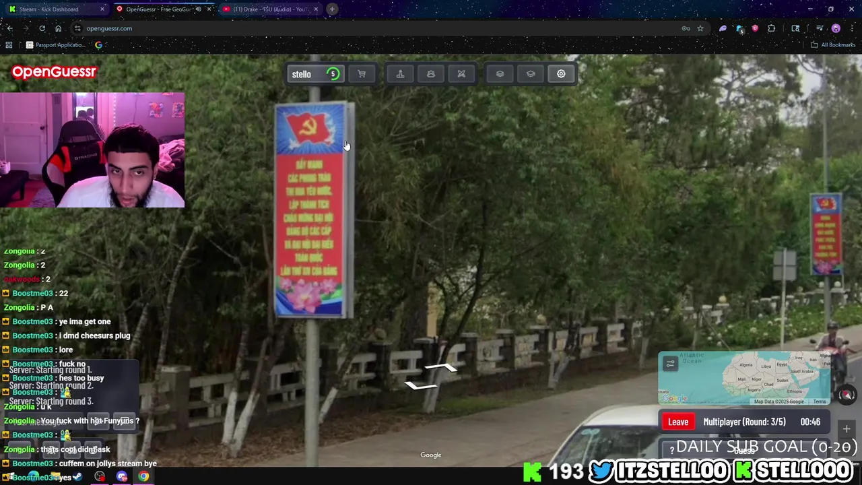Open the Google bookmark icon
This screenshot has height=485, width=862.
pyautogui.click(x=99, y=45)
